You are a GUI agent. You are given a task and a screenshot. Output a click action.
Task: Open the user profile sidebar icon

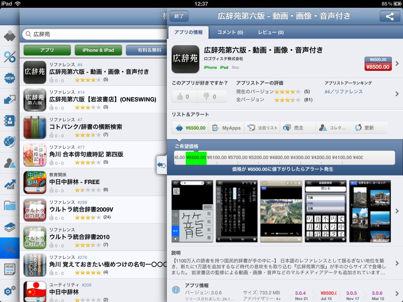pyautogui.click(x=10, y=163)
